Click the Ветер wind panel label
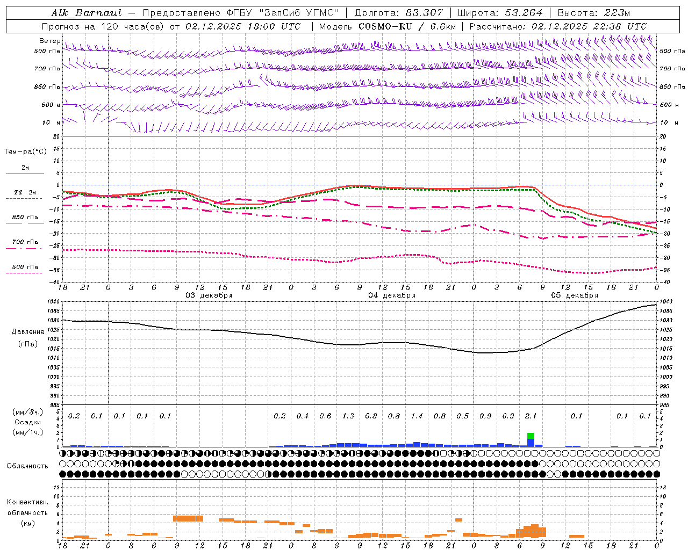 [49, 41]
